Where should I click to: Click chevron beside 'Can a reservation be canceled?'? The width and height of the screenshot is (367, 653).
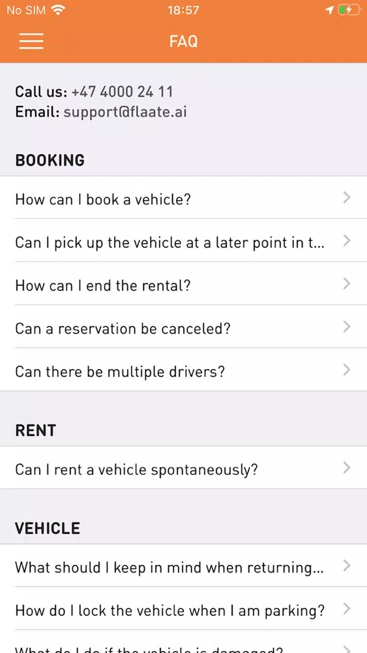(347, 327)
